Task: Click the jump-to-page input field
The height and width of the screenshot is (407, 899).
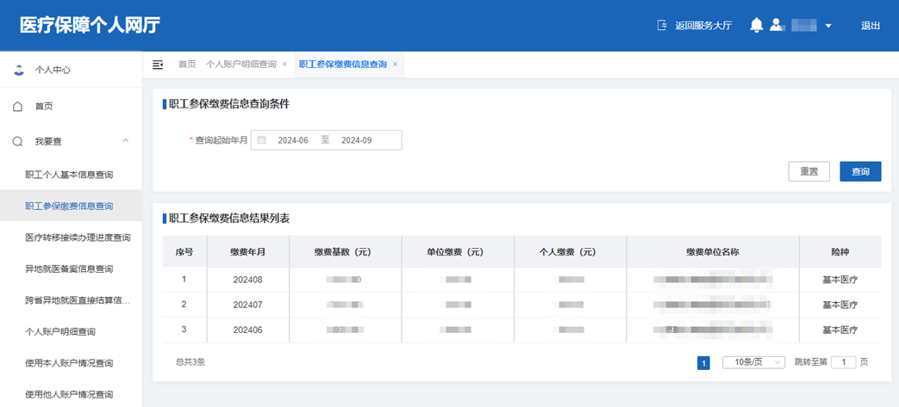Action: (843, 361)
